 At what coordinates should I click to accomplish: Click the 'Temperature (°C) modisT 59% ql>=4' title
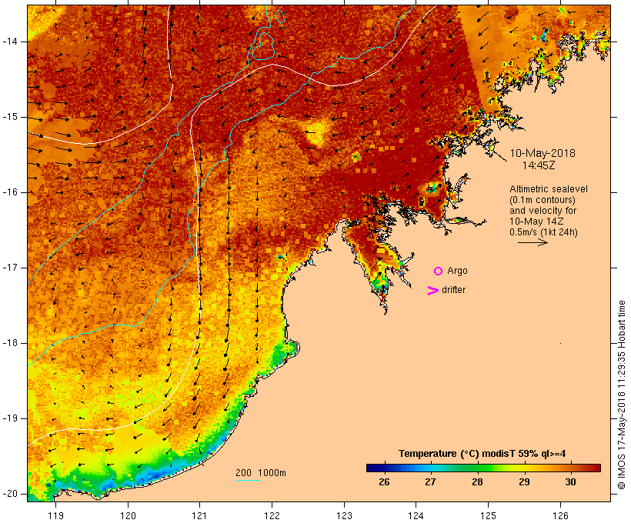482,454
